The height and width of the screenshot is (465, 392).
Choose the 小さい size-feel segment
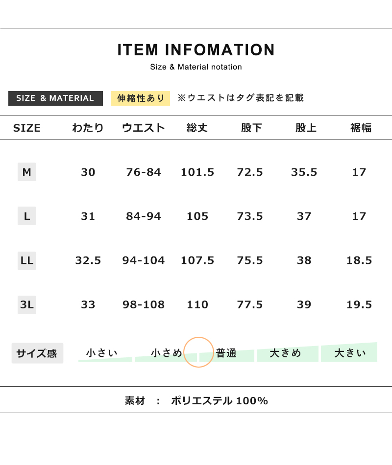coord(105,353)
